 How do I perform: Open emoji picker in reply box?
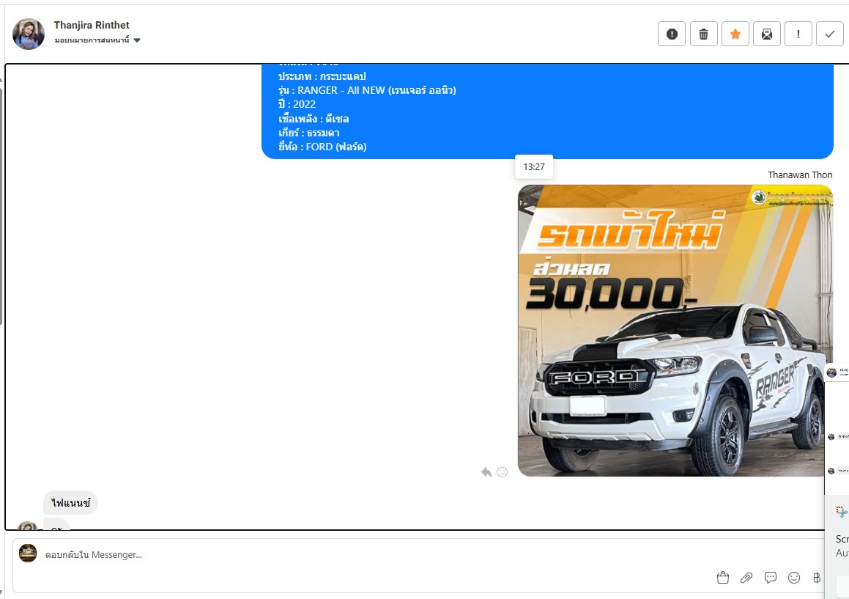tap(794, 578)
